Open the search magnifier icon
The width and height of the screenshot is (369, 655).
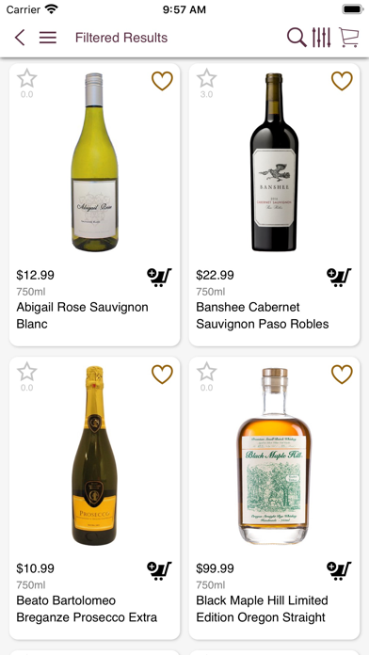click(297, 38)
